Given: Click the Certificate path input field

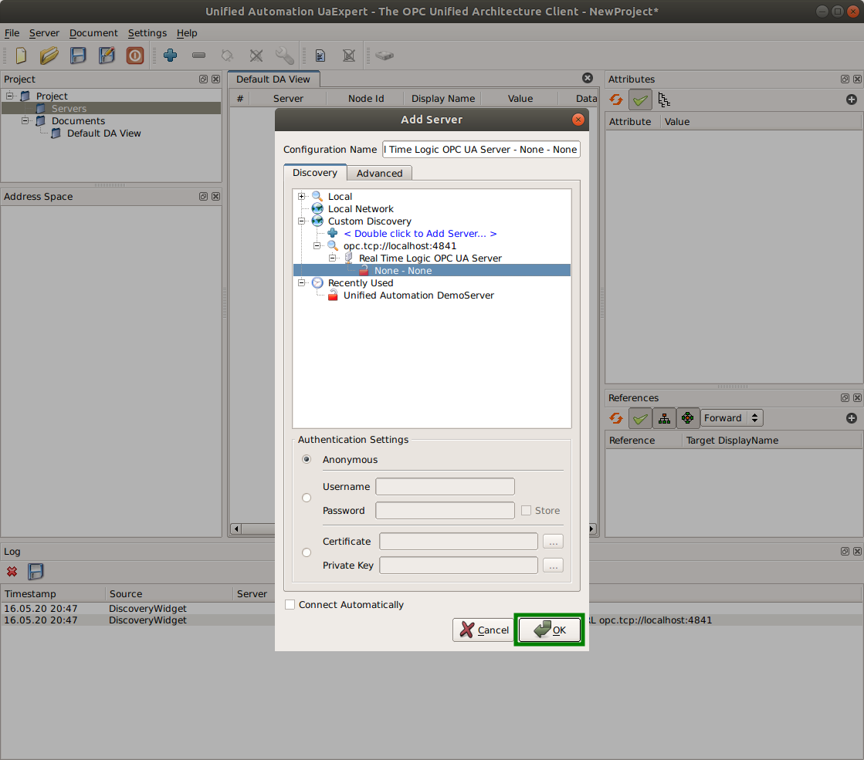Looking at the screenshot, I should tap(459, 542).
